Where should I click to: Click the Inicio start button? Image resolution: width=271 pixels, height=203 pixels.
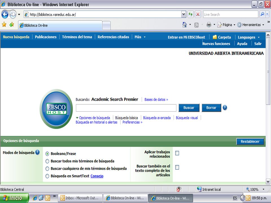(14, 198)
